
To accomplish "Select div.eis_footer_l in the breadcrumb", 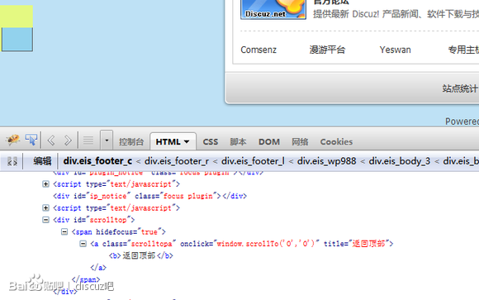I will coord(253,161).
